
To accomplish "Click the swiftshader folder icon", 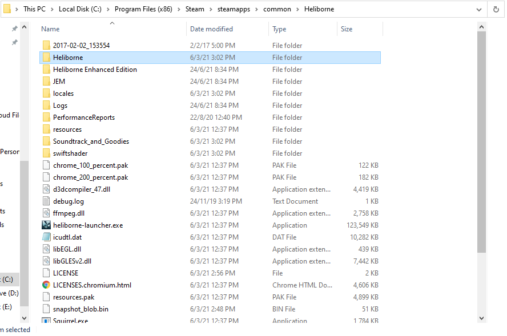I will [x=46, y=153].
